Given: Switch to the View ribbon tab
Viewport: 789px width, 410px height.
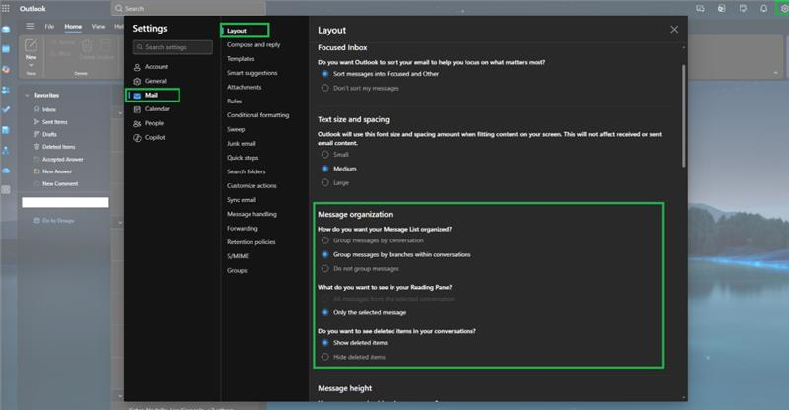Looking at the screenshot, I should tap(98, 27).
